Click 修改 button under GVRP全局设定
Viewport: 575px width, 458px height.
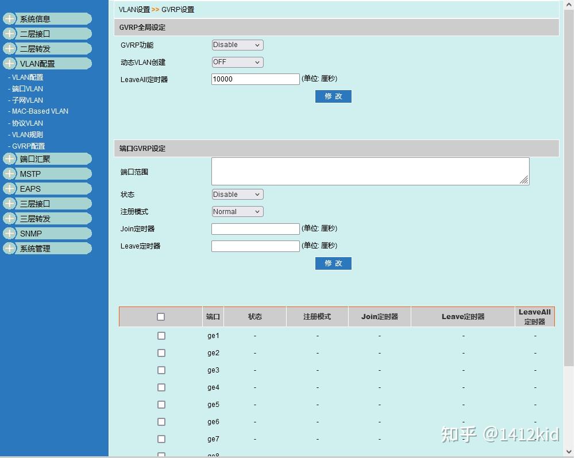333,96
